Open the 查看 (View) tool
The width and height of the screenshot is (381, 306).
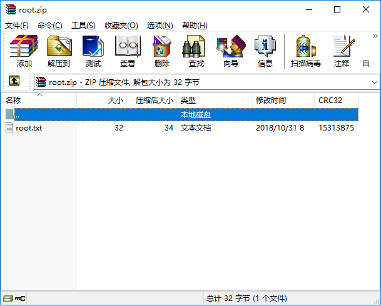[128, 51]
